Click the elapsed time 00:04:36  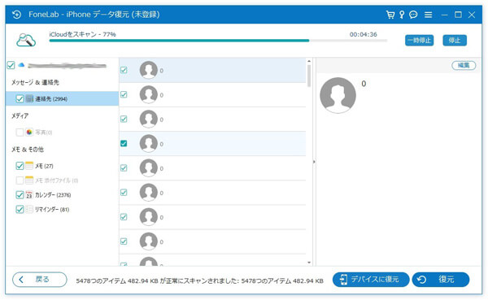pyautogui.click(x=364, y=34)
